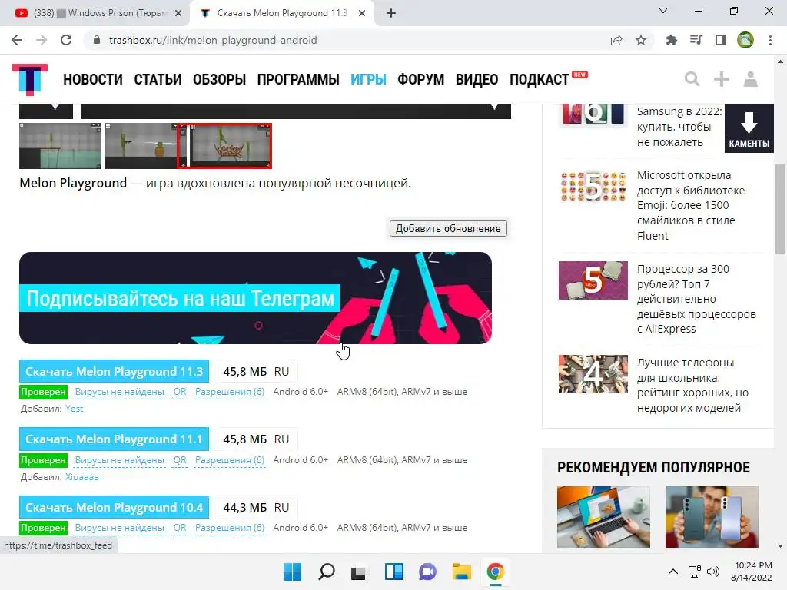Select the first screenshot thumbnail
The image size is (787, 590).
coord(60,146)
